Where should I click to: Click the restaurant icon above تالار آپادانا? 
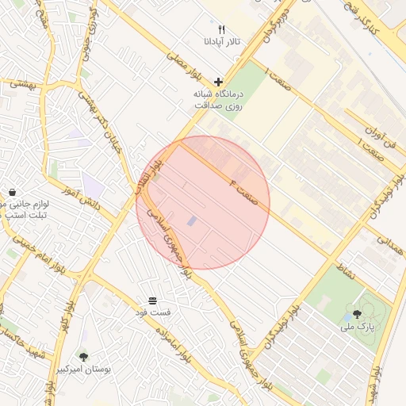[222, 29]
